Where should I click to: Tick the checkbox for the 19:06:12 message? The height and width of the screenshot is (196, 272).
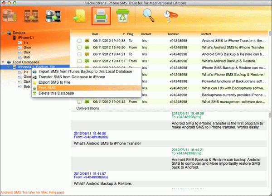coord(79,102)
